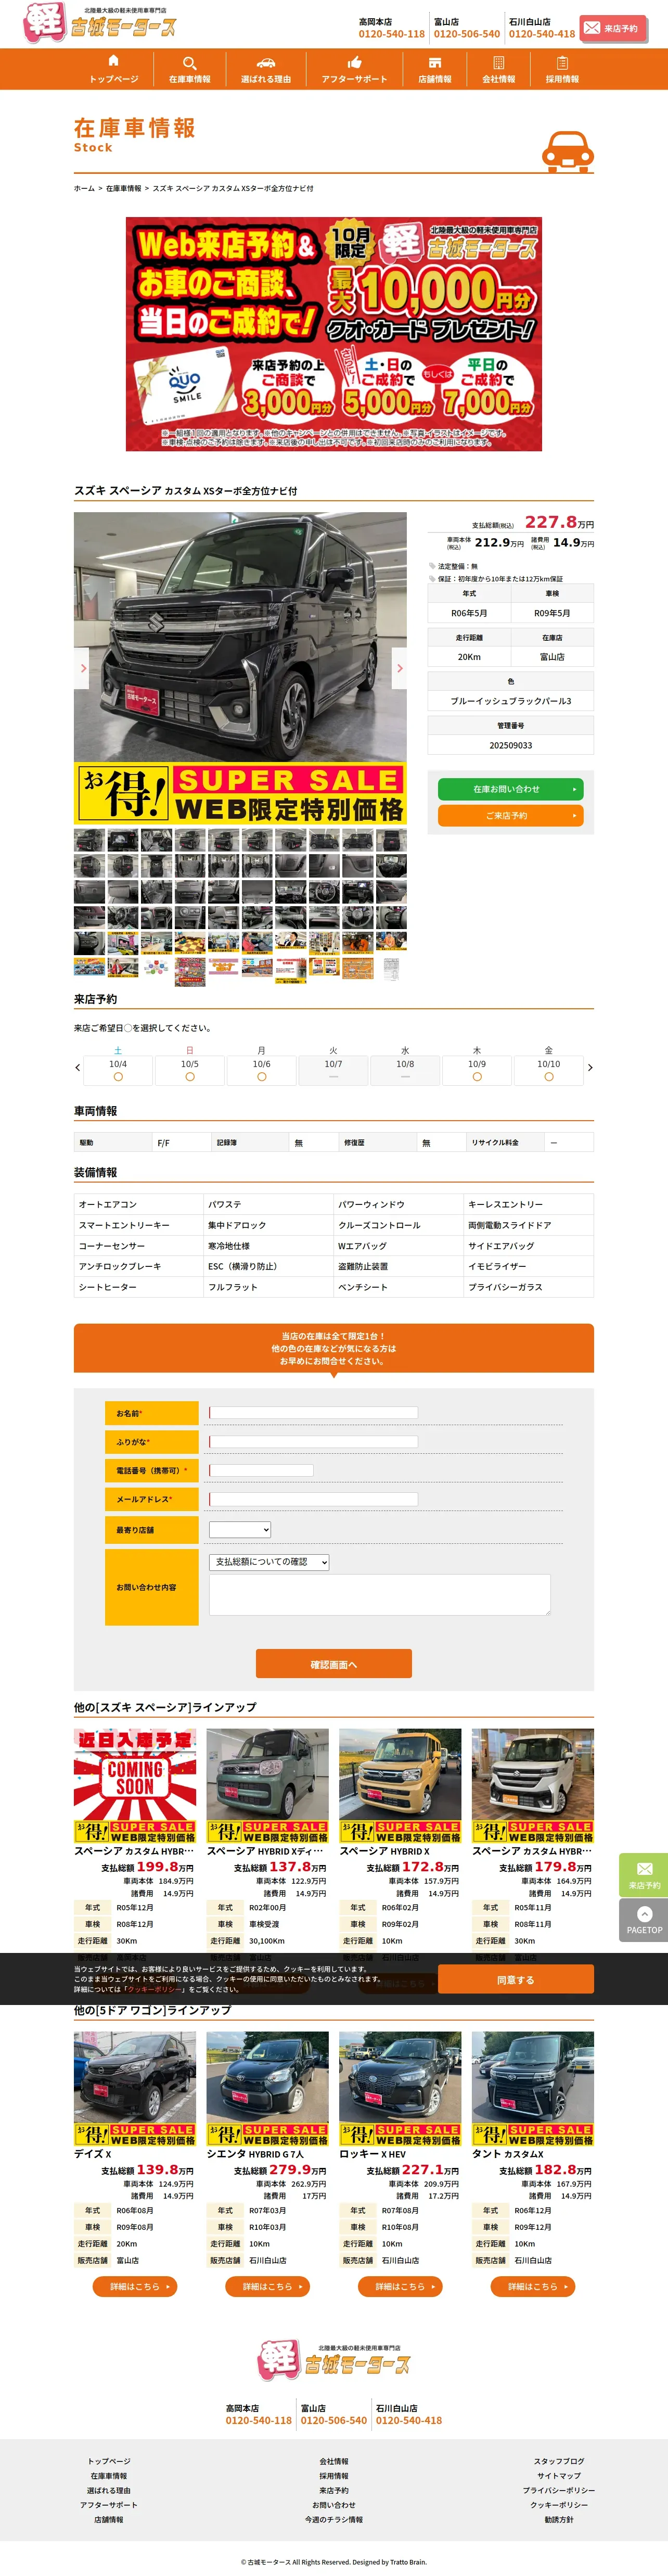Click the お問い合わせ内容 text area
The width and height of the screenshot is (668, 2576).
380,1595
